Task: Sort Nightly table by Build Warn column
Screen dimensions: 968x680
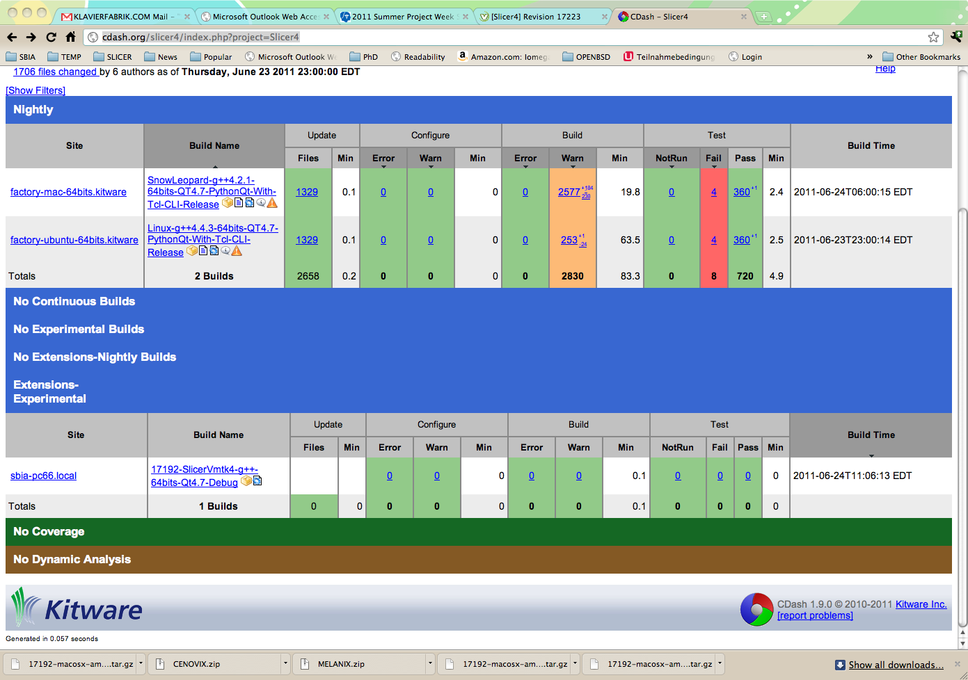Action: pyautogui.click(x=573, y=158)
